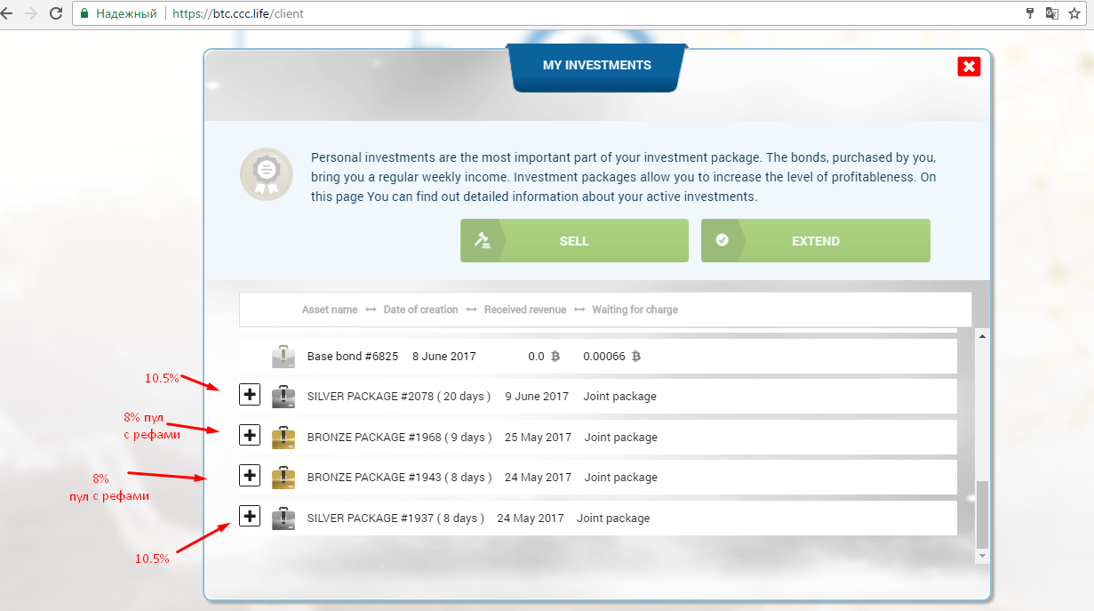
Task: Click the certificate badge icon beside description
Action: tap(266, 174)
